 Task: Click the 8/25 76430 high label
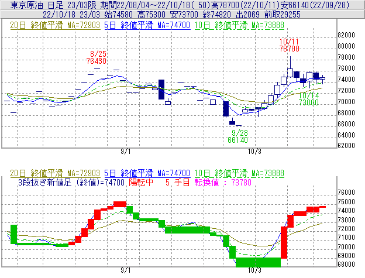[97, 57]
